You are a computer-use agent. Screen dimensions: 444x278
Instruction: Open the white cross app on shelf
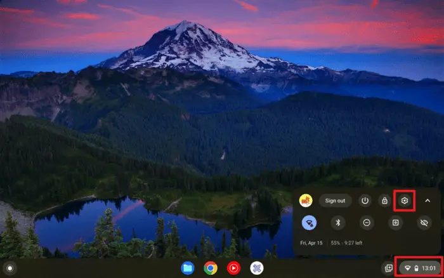[257, 268]
